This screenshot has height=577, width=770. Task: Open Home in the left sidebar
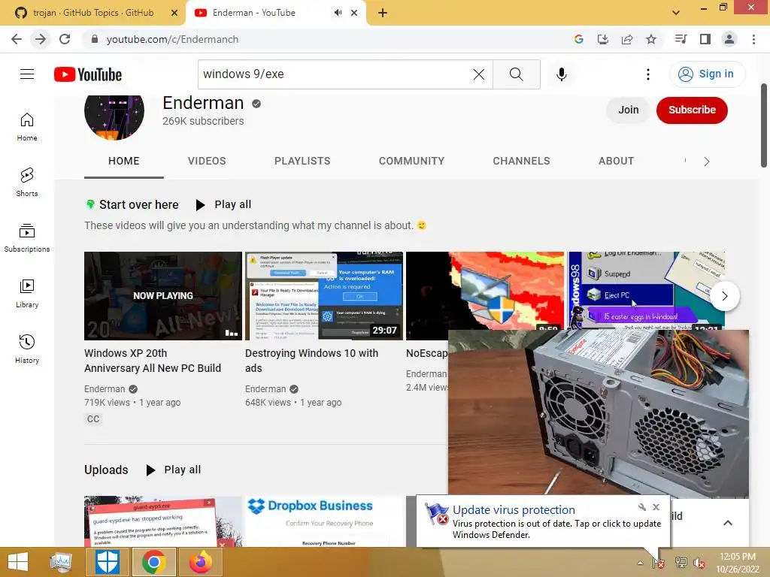coord(27,127)
